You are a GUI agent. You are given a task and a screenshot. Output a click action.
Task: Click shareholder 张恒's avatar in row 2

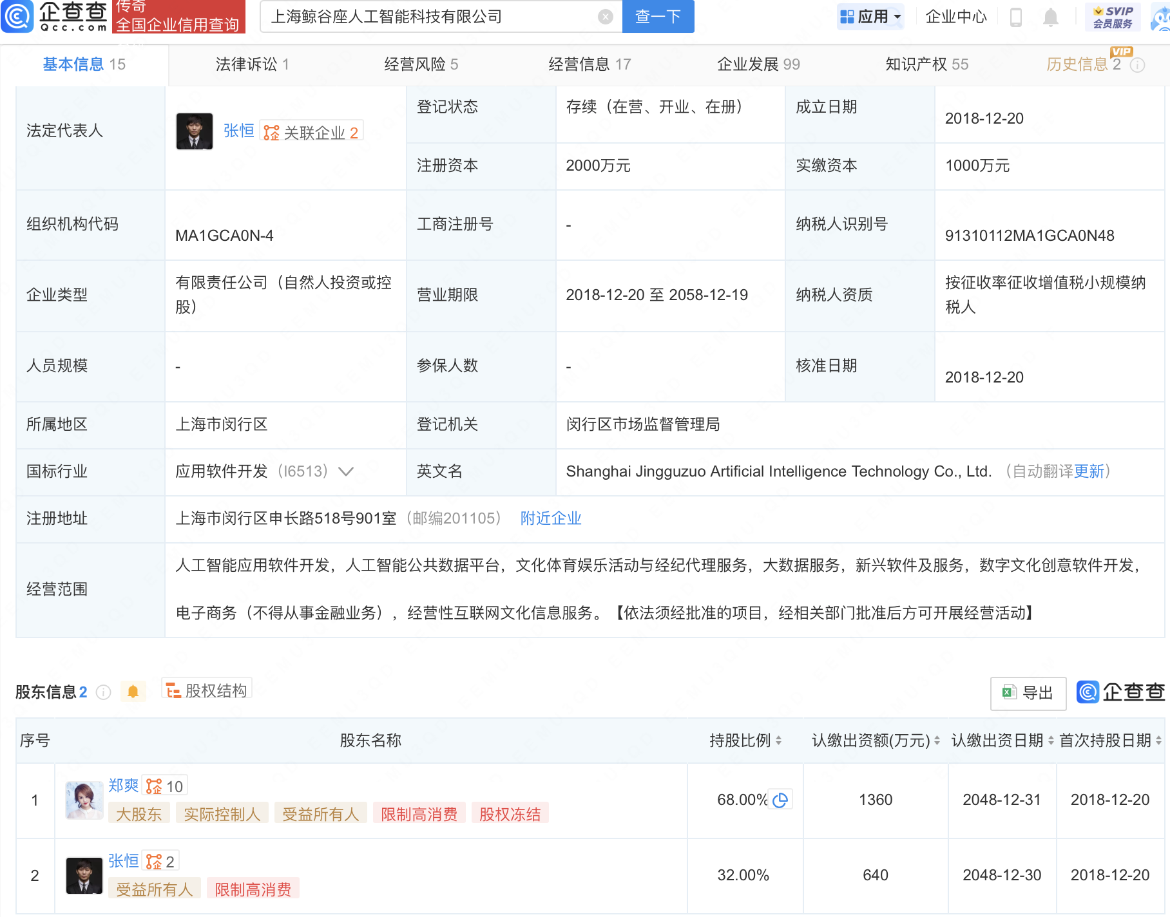(x=84, y=876)
